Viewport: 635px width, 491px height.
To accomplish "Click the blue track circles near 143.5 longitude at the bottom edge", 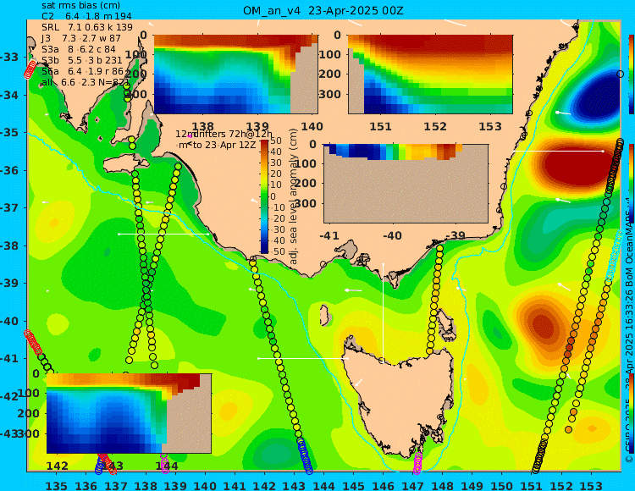I will pyautogui.click(x=305, y=456).
